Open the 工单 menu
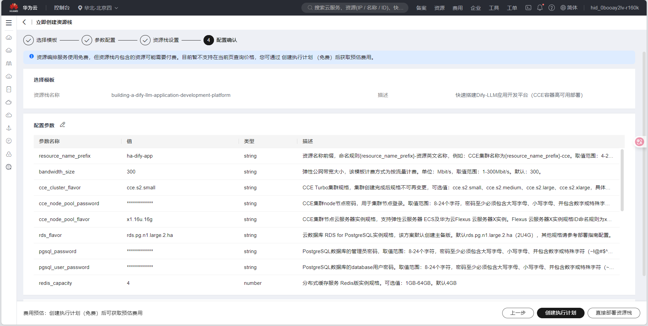The height and width of the screenshot is (326, 648). click(x=512, y=8)
